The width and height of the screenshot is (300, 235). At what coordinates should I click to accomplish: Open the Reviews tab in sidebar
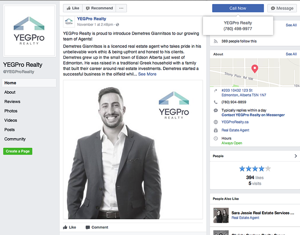12,101
